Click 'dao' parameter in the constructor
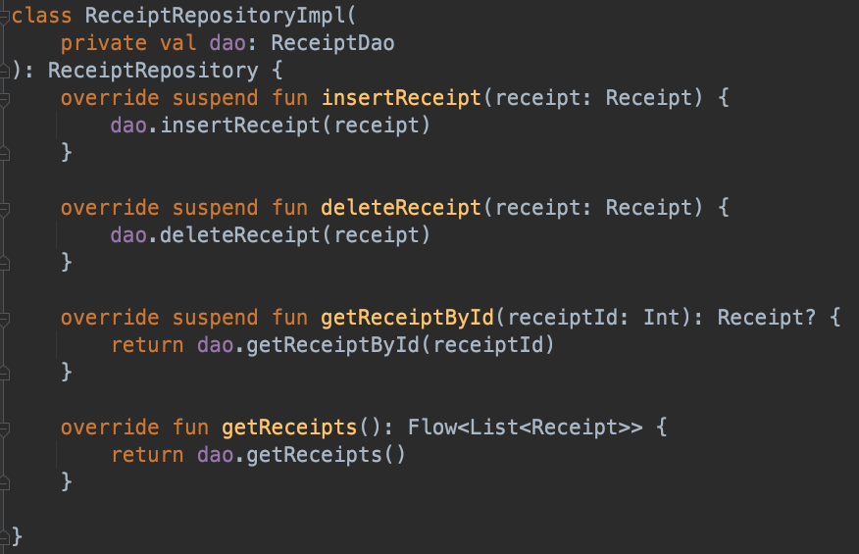 227,43
